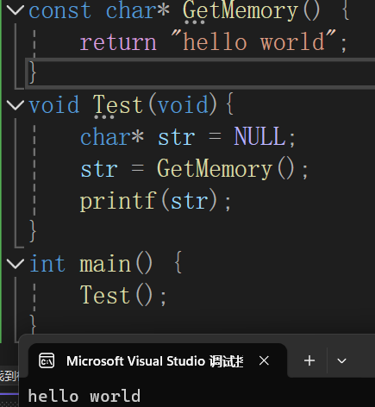Click the GetMemory() call assigned to str
The width and height of the screenshot is (375, 407).
click(x=226, y=169)
